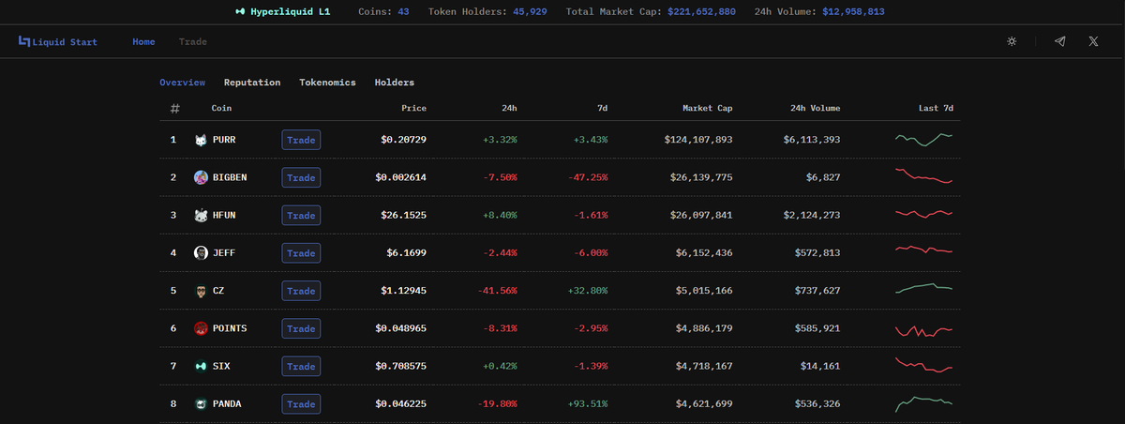
Task: Click the Token Holders value 45,929
Action: (x=530, y=12)
